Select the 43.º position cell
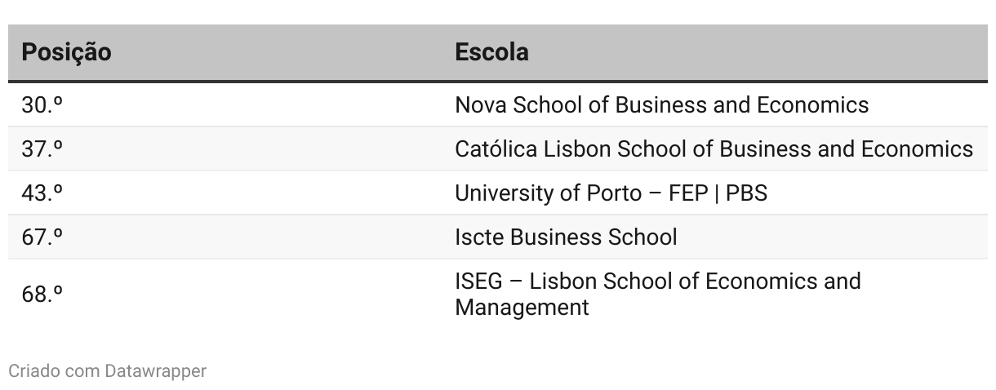The width and height of the screenshot is (996, 390). coord(42,193)
